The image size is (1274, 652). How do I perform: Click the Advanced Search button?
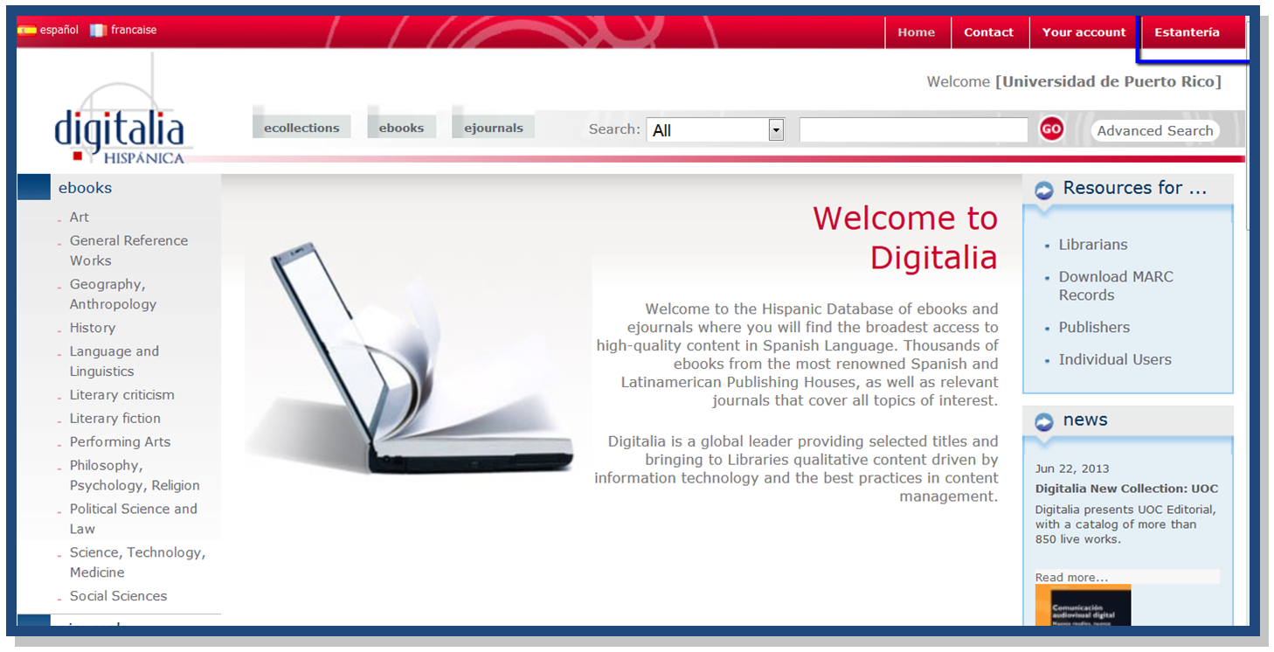pos(1154,130)
